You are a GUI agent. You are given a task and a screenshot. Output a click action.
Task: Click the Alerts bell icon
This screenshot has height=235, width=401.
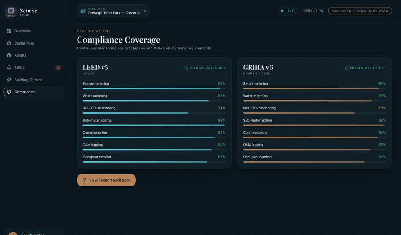9,68
